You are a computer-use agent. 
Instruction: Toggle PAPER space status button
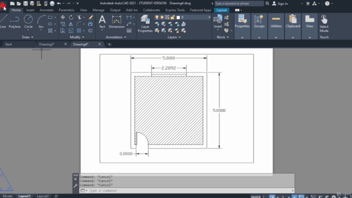(x=256, y=196)
